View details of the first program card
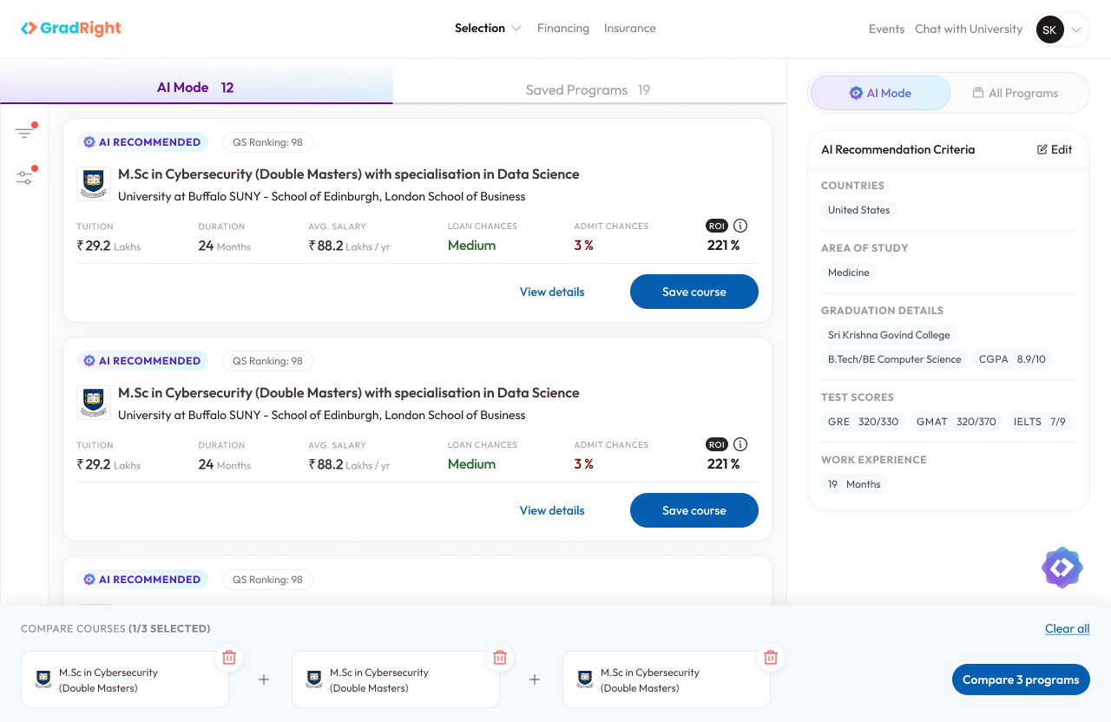Screen dimensions: 1111x722 [552, 292]
